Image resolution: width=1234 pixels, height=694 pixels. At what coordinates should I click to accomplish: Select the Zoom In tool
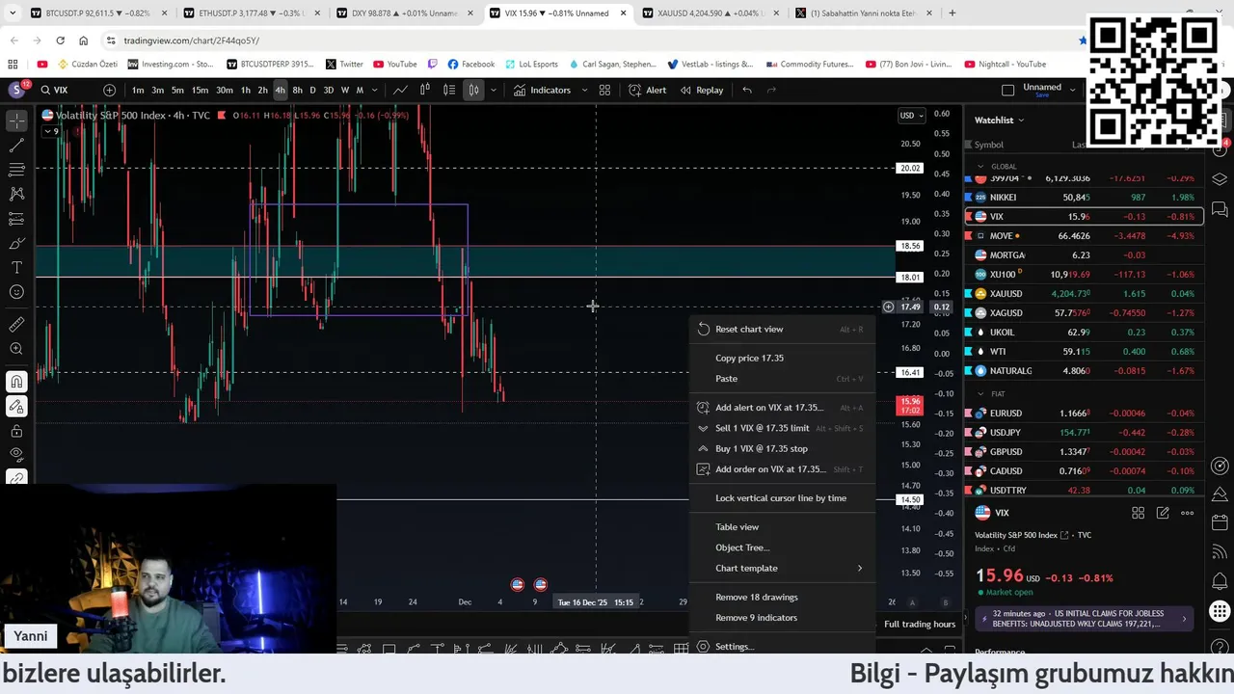tap(16, 349)
